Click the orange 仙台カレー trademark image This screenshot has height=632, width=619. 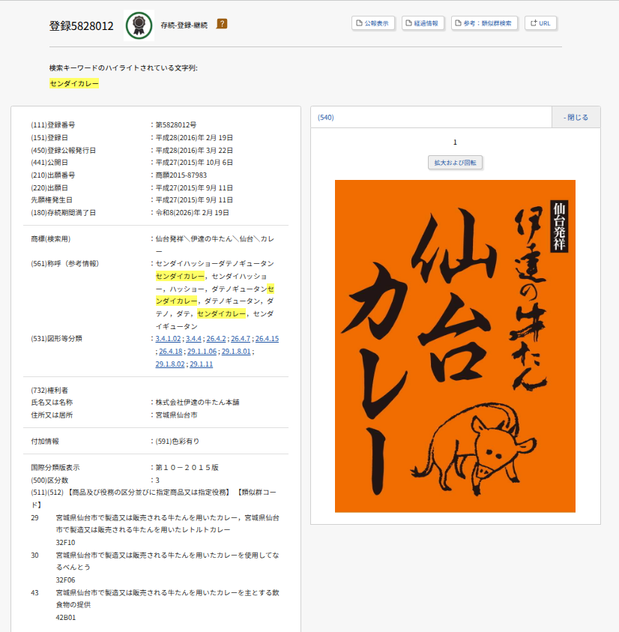click(456, 345)
